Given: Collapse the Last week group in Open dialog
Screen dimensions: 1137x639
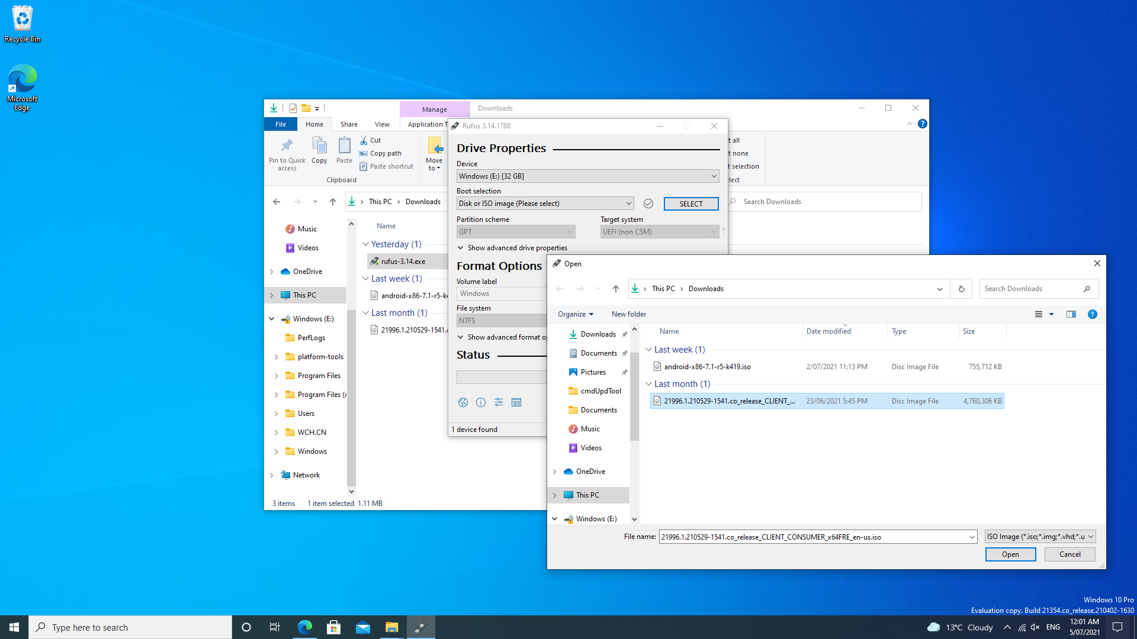Looking at the screenshot, I should click(x=648, y=350).
